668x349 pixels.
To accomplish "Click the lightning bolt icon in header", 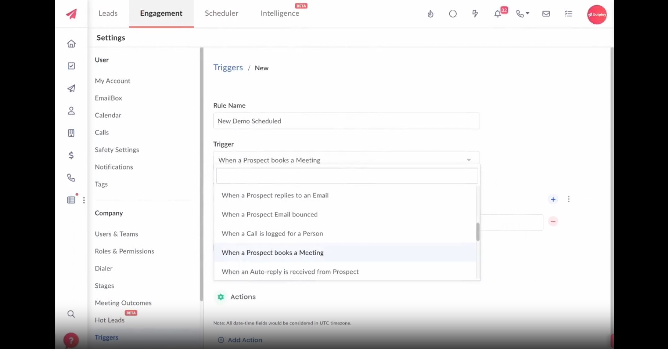I will (475, 14).
